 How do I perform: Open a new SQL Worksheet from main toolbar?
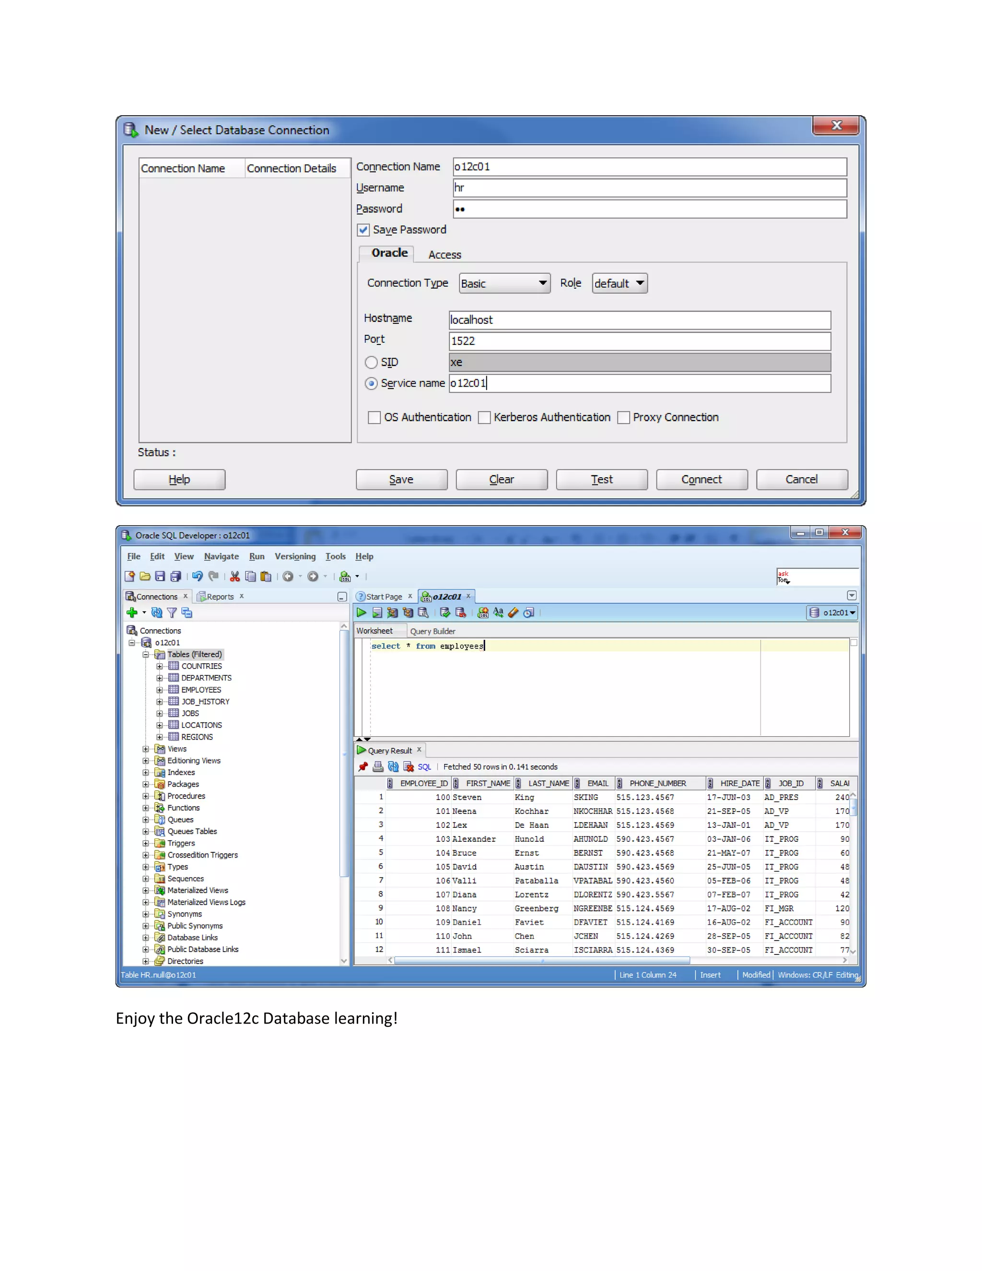[x=345, y=576]
